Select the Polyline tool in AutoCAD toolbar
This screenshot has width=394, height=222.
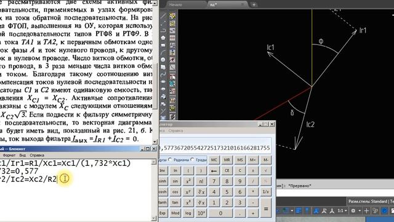[163, 30]
